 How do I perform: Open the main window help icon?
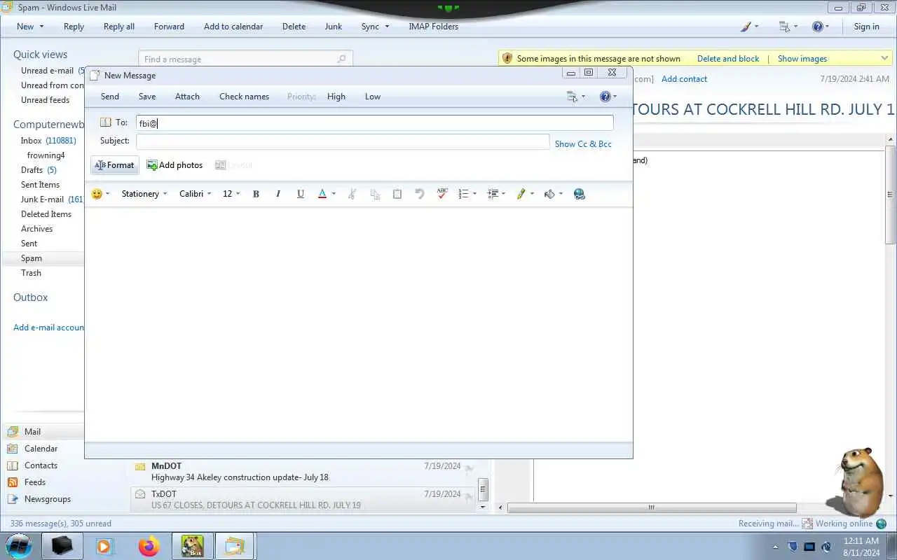(817, 27)
